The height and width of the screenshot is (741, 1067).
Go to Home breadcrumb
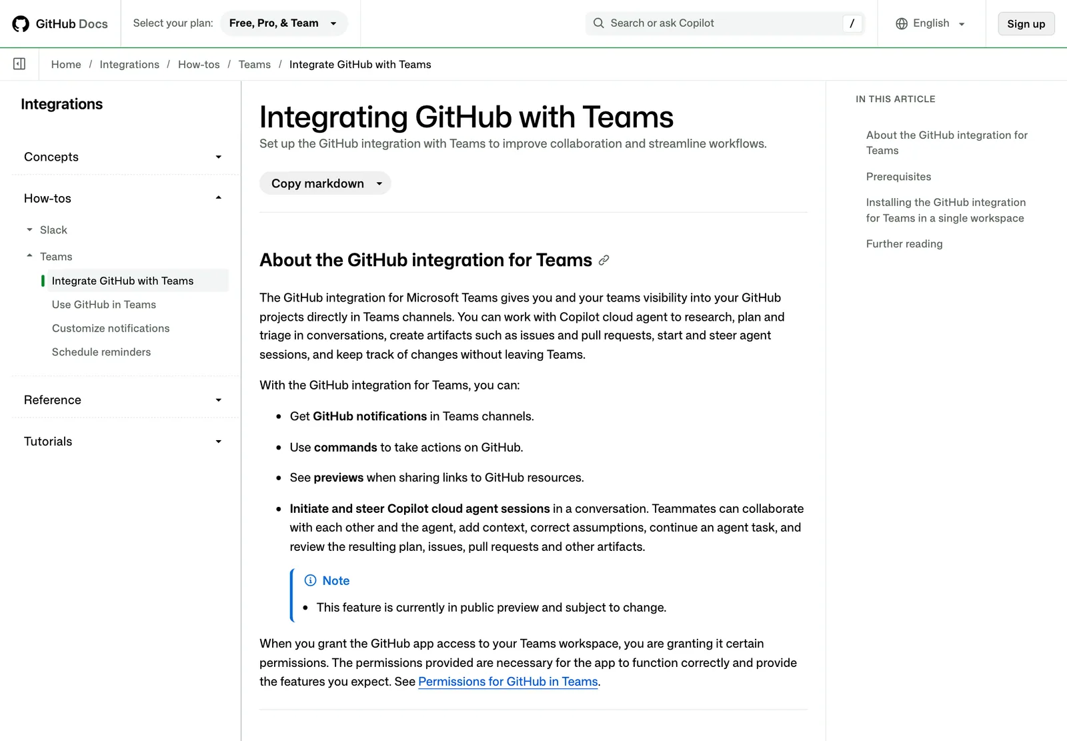coord(66,65)
